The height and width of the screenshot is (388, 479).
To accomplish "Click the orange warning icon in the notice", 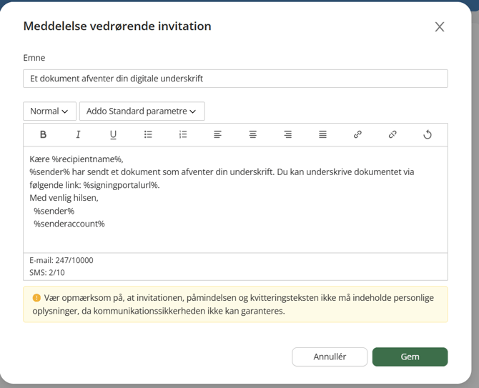I will pos(36,298).
